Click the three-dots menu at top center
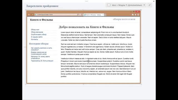This screenshot has height=100, width=178. (86, 1)
